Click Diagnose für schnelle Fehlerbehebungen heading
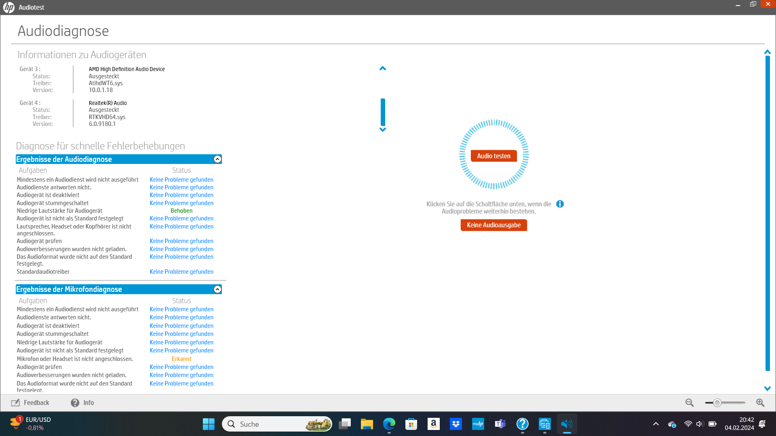 100,146
